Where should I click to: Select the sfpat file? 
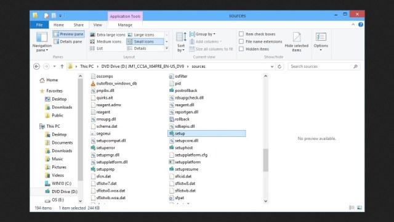[x=177, y=198]
